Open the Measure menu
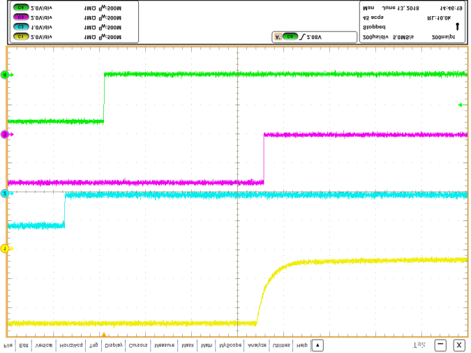The image size is (471, 353). (x=164, y=345)
